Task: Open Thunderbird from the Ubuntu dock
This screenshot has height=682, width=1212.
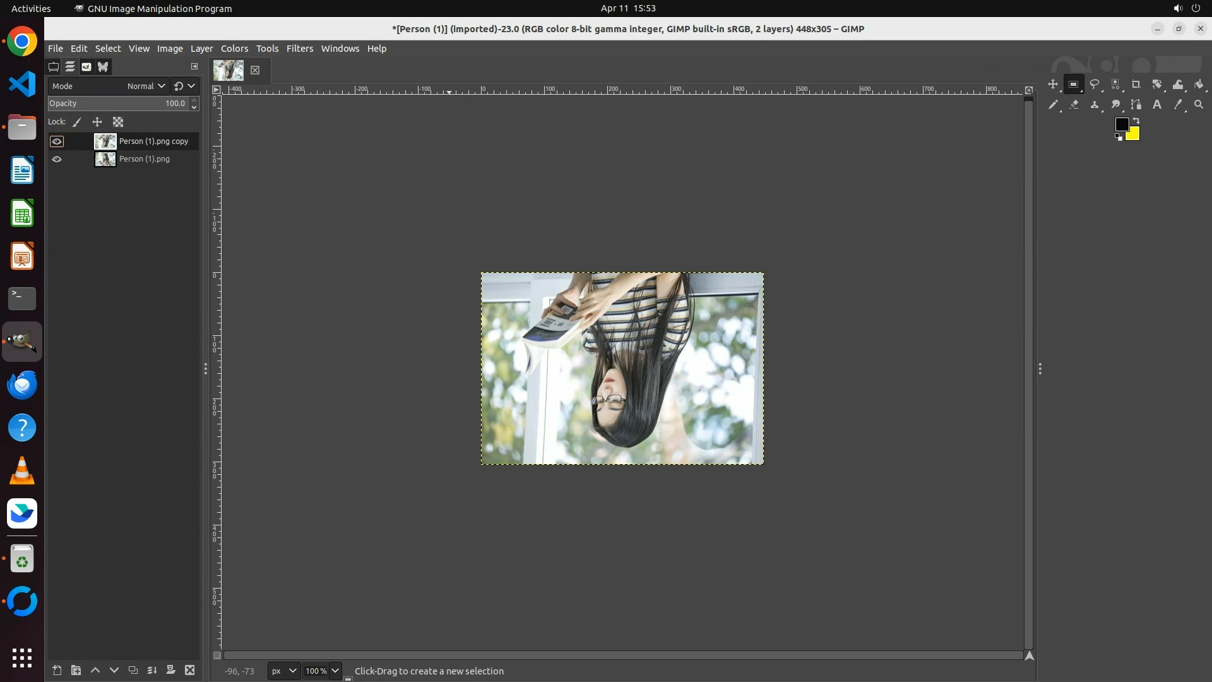Action: tap(22, 385)
